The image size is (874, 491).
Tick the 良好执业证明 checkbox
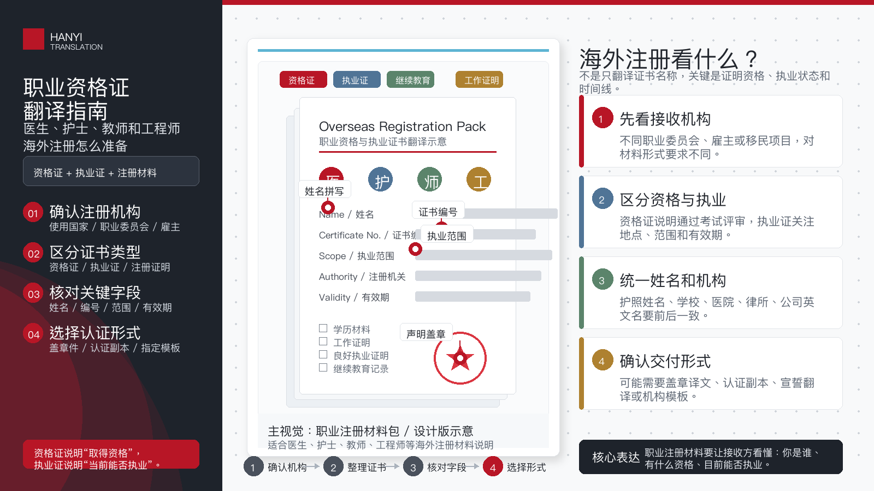coord(323,355)
